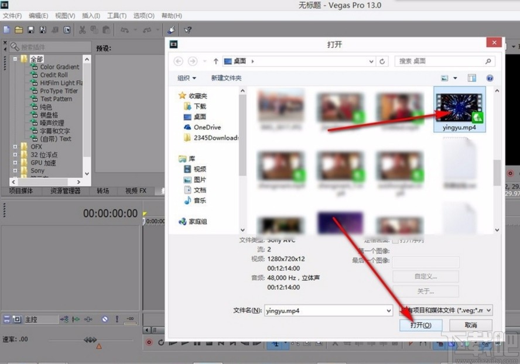Viewport: 520px width, 364px height.
Task: Refresh the 桌面 folder listing
Action: pyautogui.click(x=382, y=61)
